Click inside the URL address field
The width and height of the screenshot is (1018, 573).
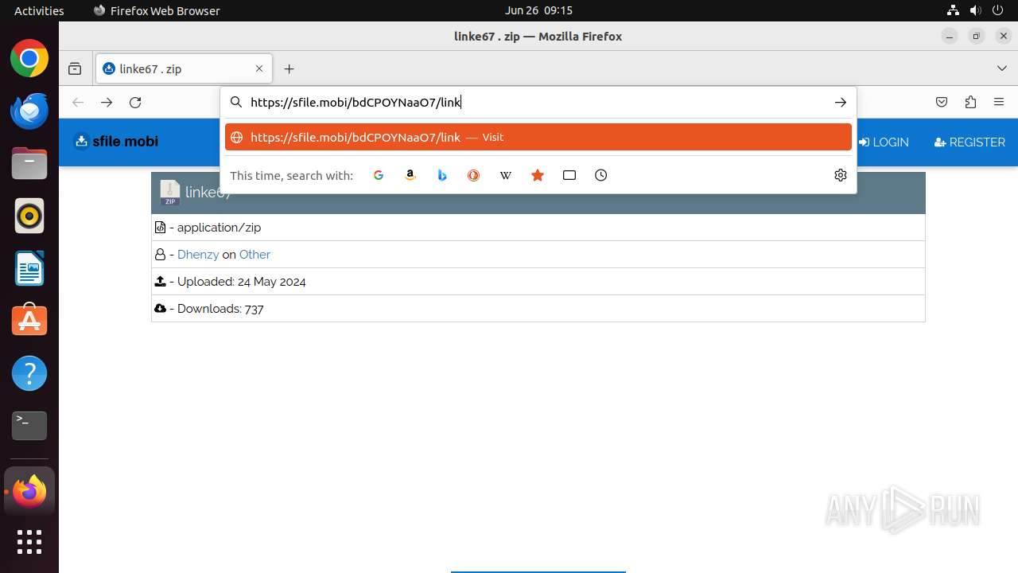(537, 102)
